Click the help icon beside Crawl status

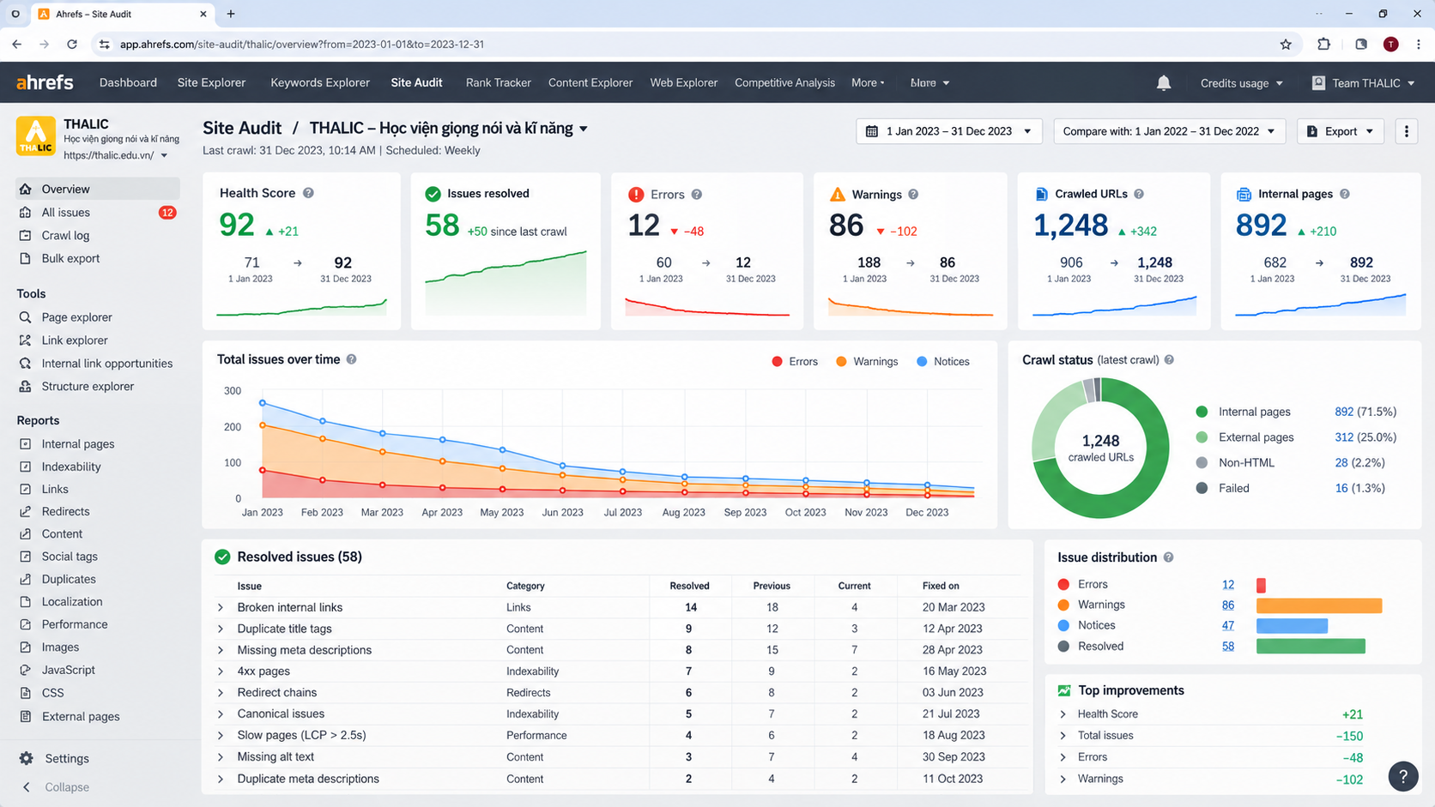1169,360
